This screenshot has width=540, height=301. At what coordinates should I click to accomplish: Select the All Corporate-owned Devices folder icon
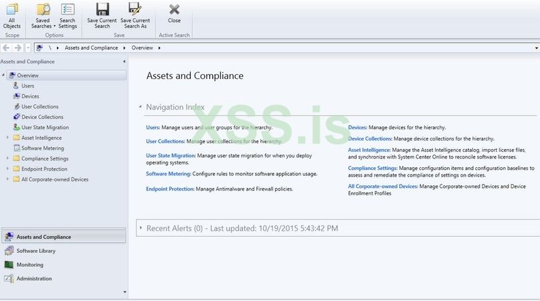tap(17, 179)
